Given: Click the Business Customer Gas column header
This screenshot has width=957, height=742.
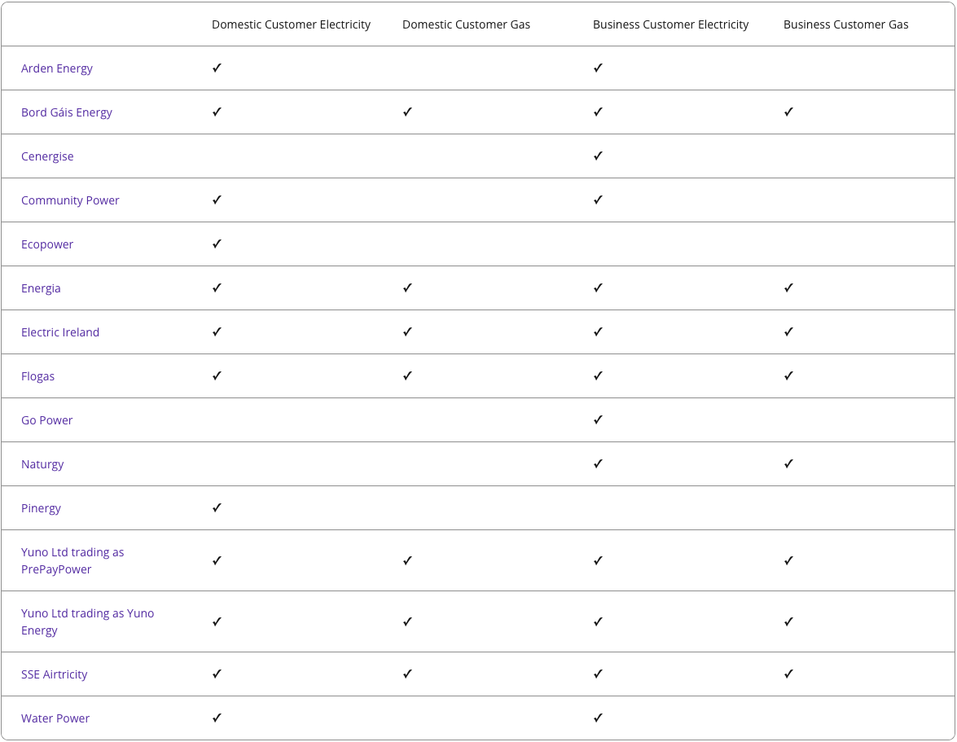Looking at the screenshot, I should [845, 24].
